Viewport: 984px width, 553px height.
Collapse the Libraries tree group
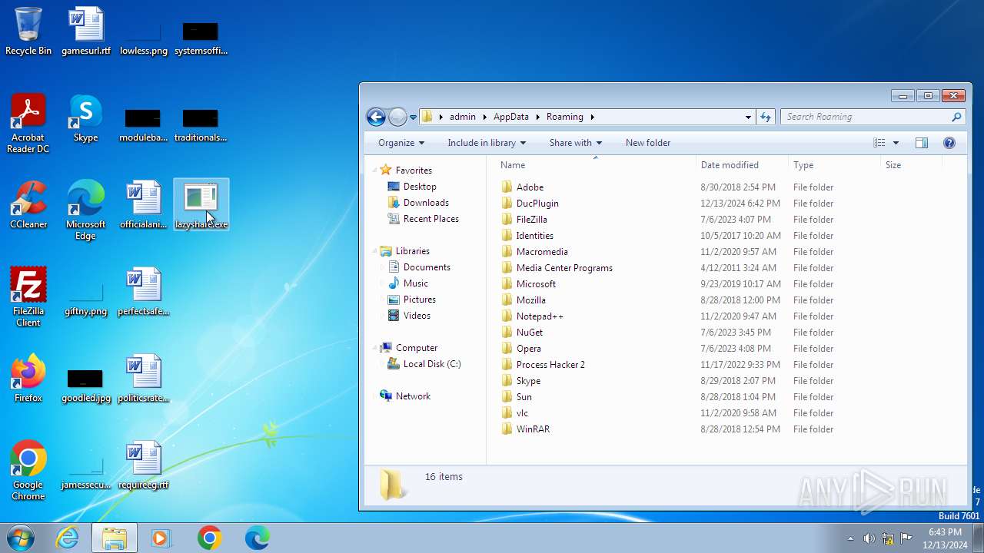374,251
